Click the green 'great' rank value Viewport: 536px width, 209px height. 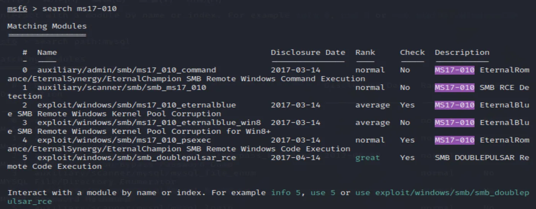tap(368, 158)
